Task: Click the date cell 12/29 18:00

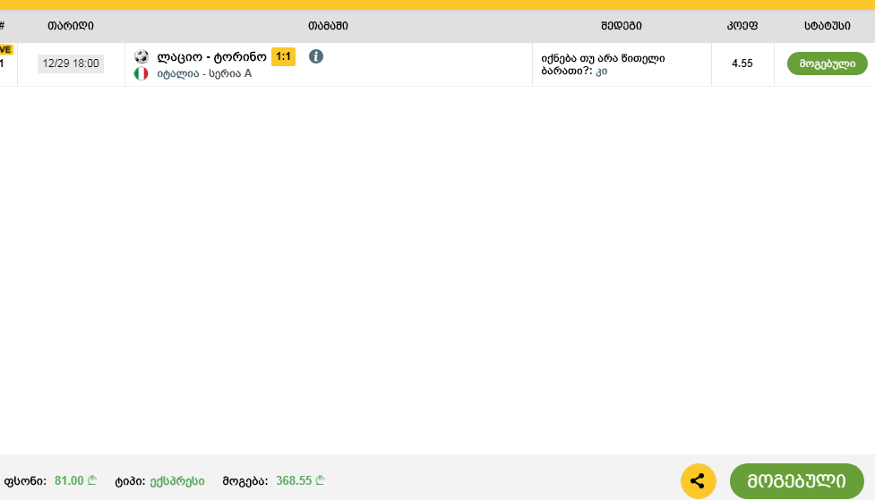Action: pyautogui.click(x=71, y=64)
